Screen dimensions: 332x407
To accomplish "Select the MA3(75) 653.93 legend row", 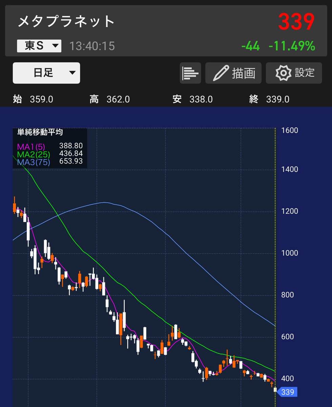I will (x=50, y=162).
